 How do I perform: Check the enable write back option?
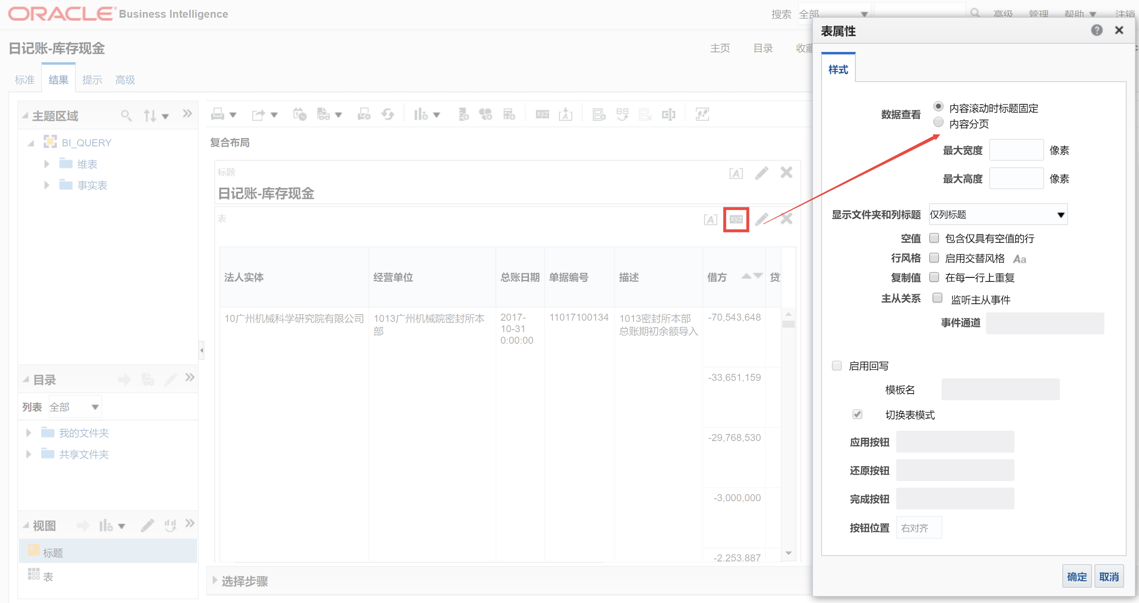[x=836, y=366]
